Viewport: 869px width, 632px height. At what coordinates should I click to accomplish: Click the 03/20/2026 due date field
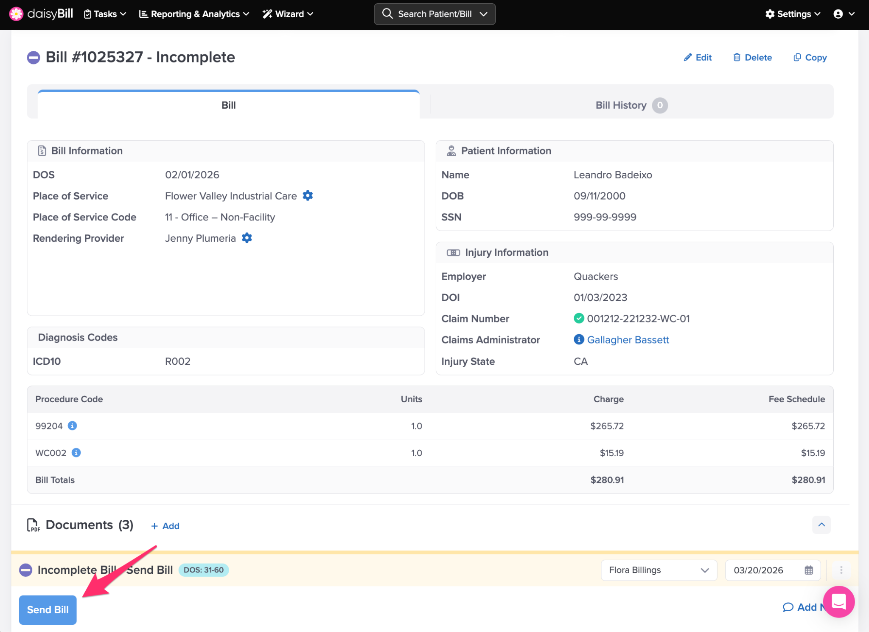pyautogui.click(x=760, y=570)
